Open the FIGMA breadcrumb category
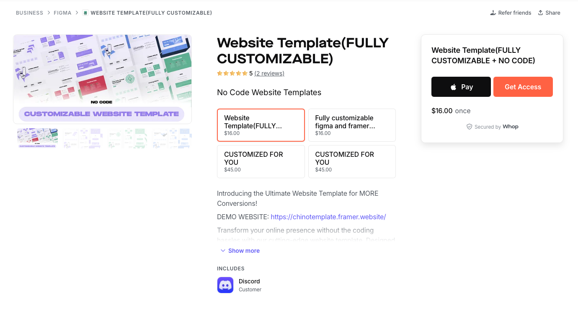The width and height of the screenshot is (578, 319). [x=62, y=13]
